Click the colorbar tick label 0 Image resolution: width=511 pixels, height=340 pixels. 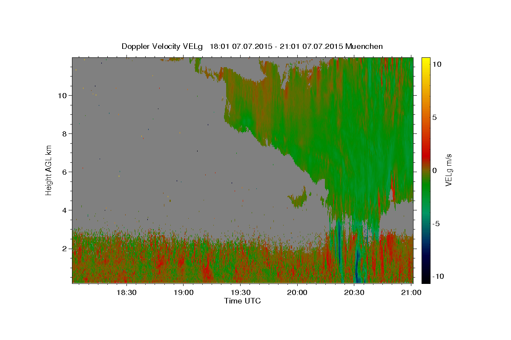click(x=435, y=170)
